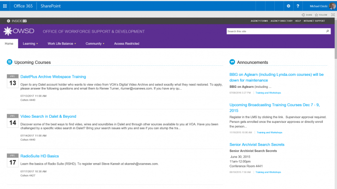Open the settings gear menu
The height and width of the screenshot is (189, 337).
point(289,6)
